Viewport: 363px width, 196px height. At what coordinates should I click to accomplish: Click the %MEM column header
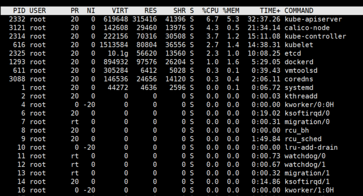click(231, 11)
